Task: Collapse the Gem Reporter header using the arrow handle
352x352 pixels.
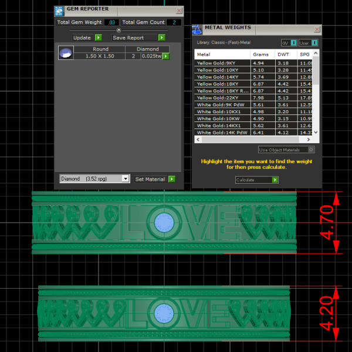Action: pyautogui.click(x=119, y=30)
